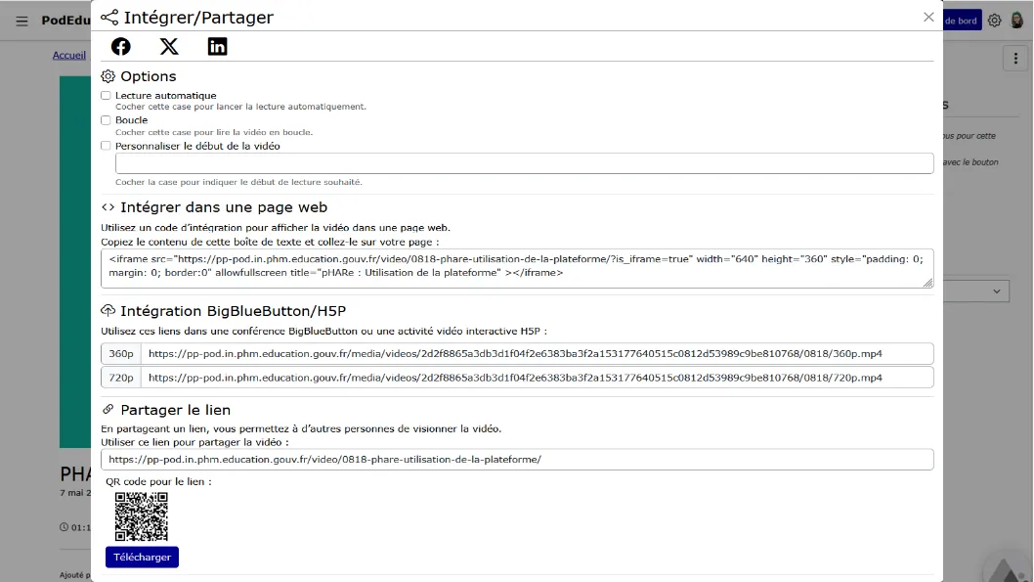
Task: Click the QR code image
Action: pos(141,516)
